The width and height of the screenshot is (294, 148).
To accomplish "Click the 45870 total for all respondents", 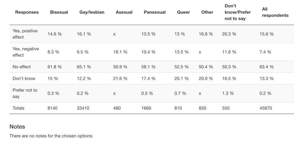I will 266,108.
